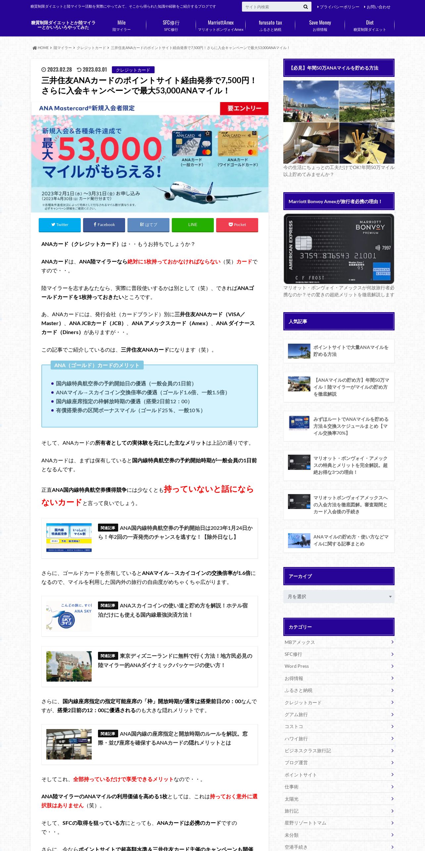This screenshot has height=851, width=425.
Task: Click the クレジットカード category tag
Action: [133, 70]
